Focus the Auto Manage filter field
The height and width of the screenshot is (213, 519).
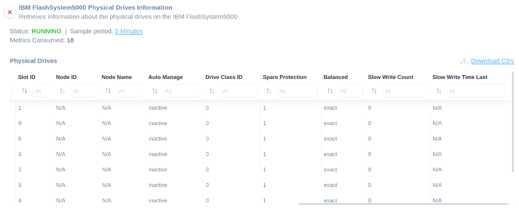coord(181,91)
